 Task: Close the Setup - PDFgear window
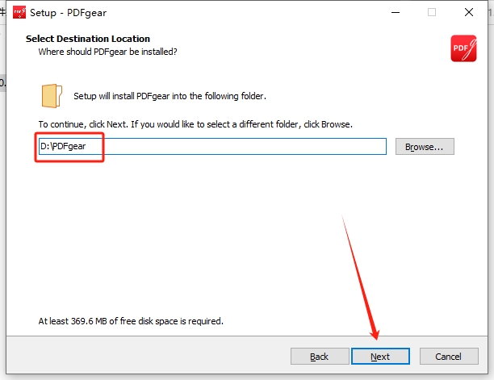[468, 13]
